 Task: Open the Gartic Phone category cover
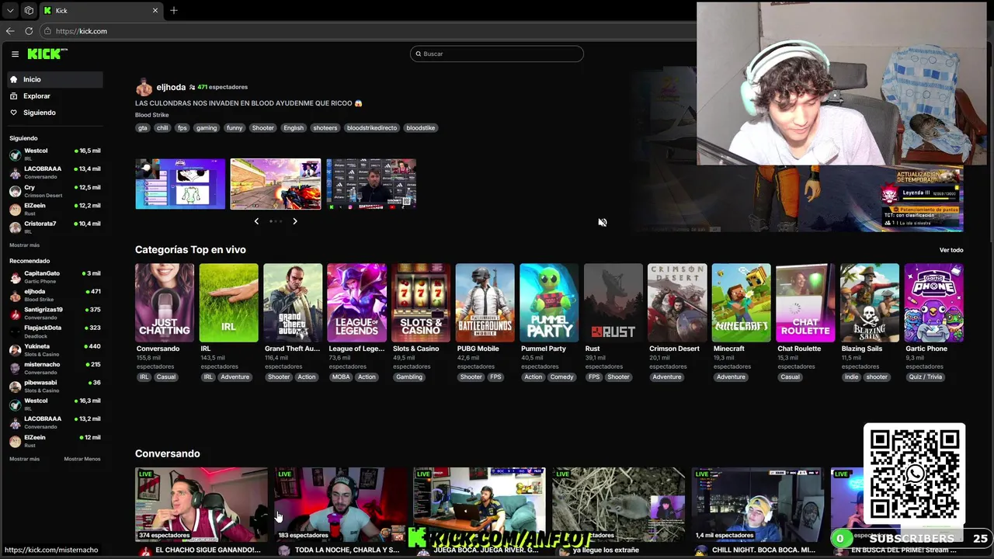[x=934, y=303]
